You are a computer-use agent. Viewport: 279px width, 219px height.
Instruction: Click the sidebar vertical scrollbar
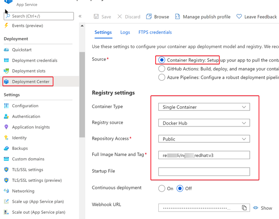point(82,89)
